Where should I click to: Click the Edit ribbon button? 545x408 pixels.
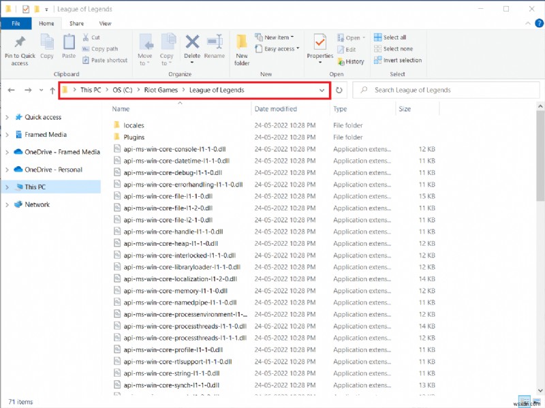point(347,49)
